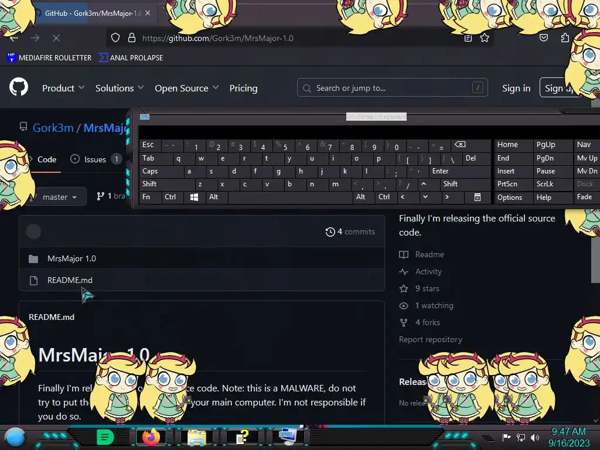Open the README.md file
The height and width of the screenshot is (450, 600).
point(70,280)
